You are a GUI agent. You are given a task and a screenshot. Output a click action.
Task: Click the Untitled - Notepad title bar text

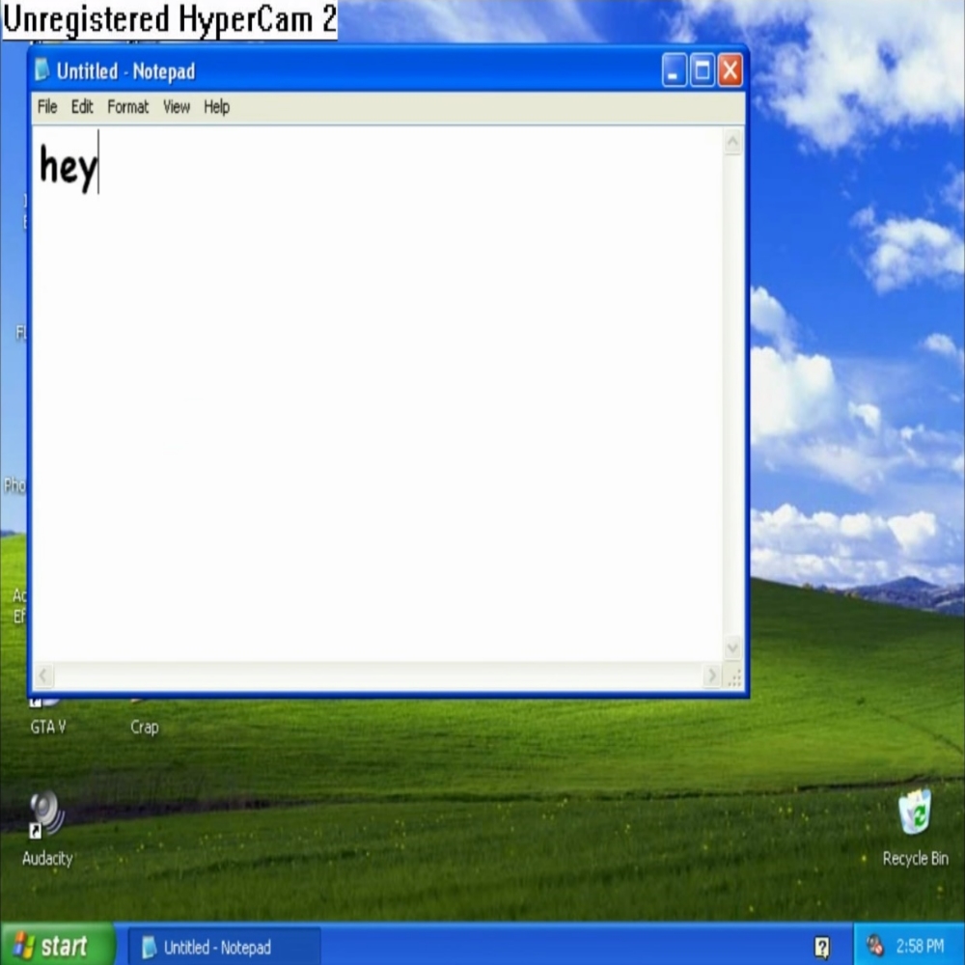(126, 71)
